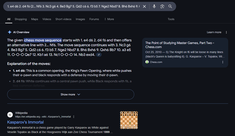
Task: Click the AI Overview label
Action: [x=21, y=32]
